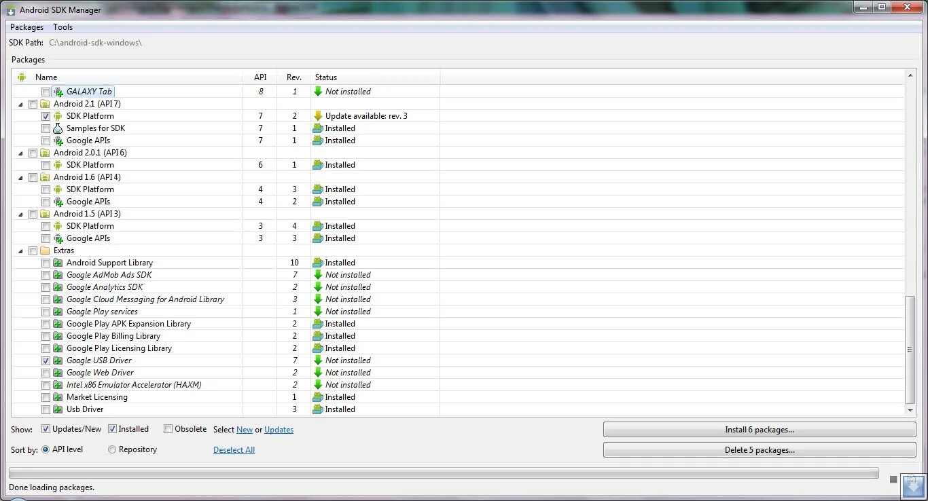Uncheck the Google USB Driver checkbox
928x501 pixels.
click(46, 360)
